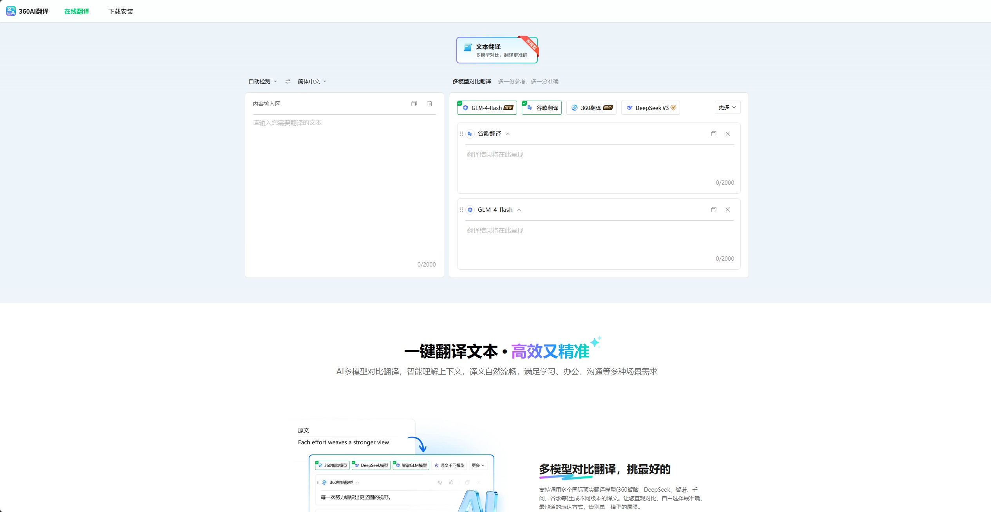Click the demo DeepSeek模型 checkbox chip
This screenshot has height=512, width=991.
coord(371,465)
